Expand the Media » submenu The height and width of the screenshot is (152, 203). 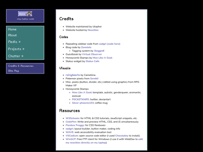(14, 42)
